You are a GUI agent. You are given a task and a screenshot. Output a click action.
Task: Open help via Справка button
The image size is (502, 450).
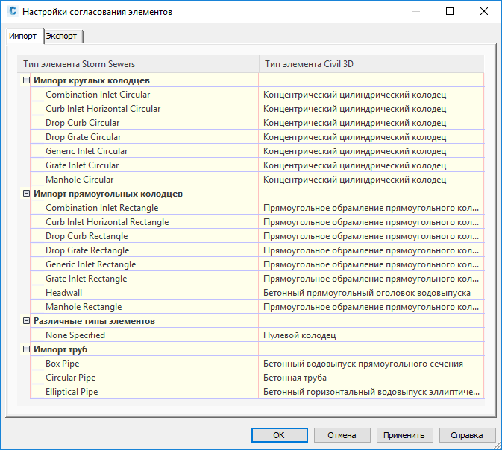[x=468, y=435]
